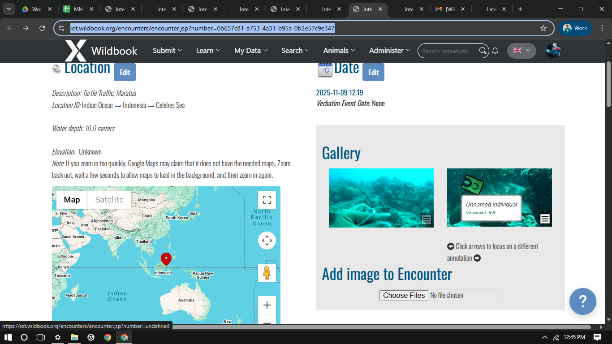Click the Wildbook logo icon
This screenshot has height=344, width=612.
tap(76, 51)
